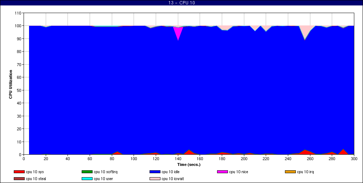Click the green cpu 10 softirq legend swatch
This screenshot has height=183, width=363.
pos(87,172)
